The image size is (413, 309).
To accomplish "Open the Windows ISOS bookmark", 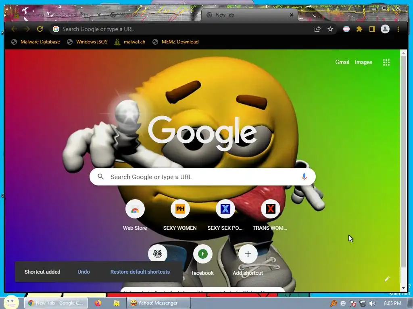I will coord(87,42).
